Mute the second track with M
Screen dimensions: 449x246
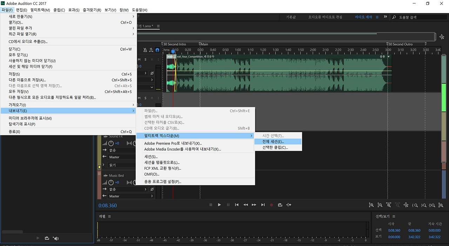pos(139,98)
